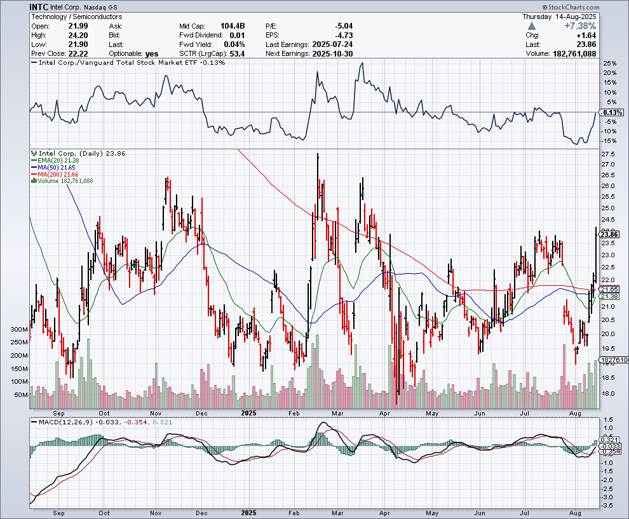Click the 25% label on the ratio axis
The width and height of the screenshot is (629, 519).
click(x=610, y=64)
